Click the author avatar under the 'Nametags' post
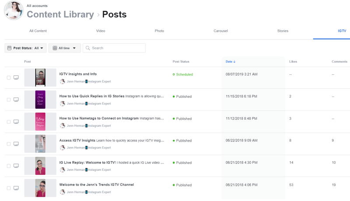The height and width of the screenshot is (201, 350). click(x=63, y=125)
